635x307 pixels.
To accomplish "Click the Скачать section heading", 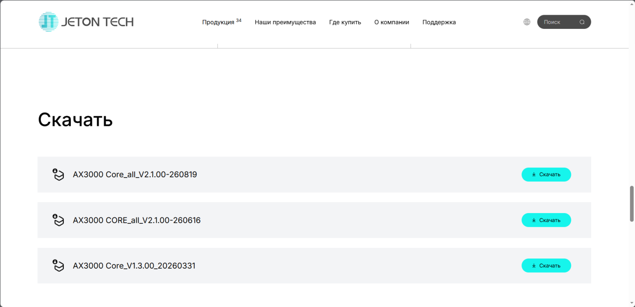I will pos(75,119).
